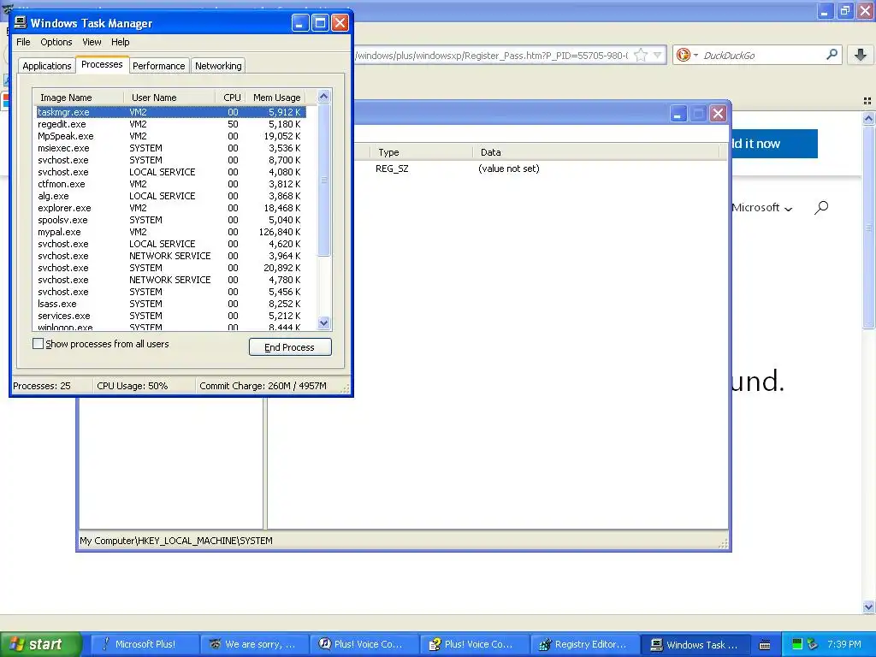Open the browser Downloads arrow button

click(861, 54)
